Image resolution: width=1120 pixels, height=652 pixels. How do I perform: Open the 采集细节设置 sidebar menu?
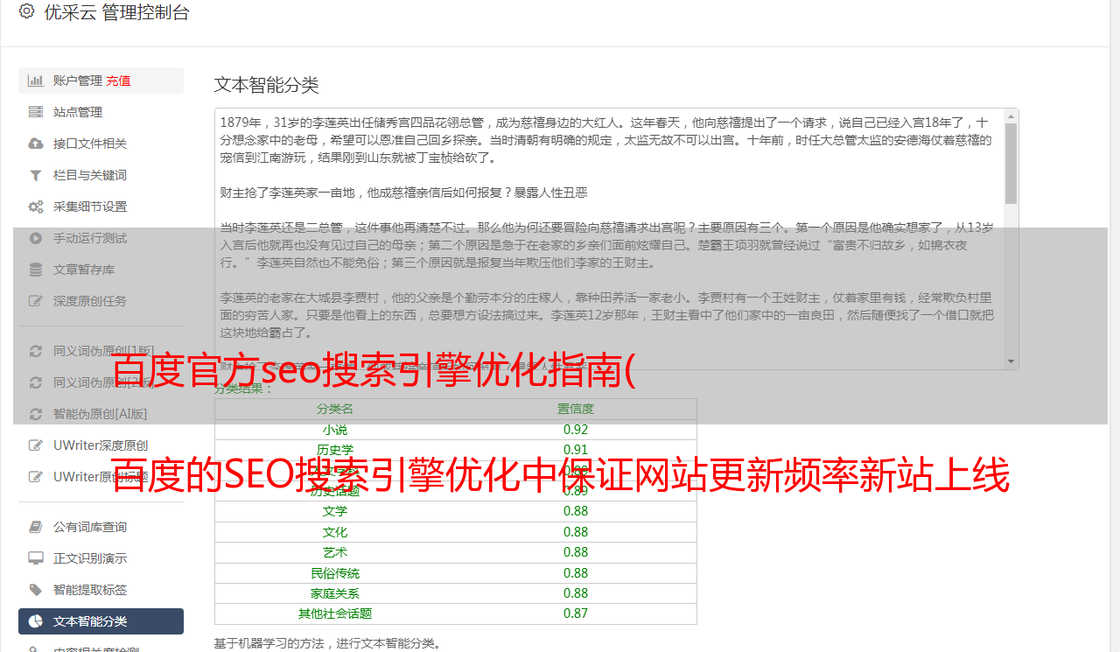click(101, 207)
